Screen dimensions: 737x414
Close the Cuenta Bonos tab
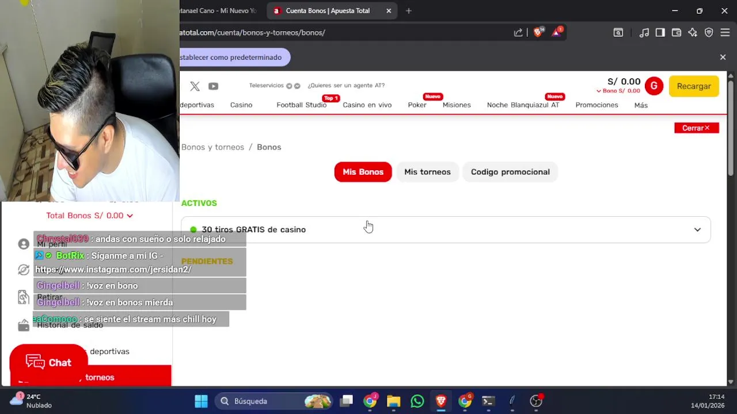389,10
